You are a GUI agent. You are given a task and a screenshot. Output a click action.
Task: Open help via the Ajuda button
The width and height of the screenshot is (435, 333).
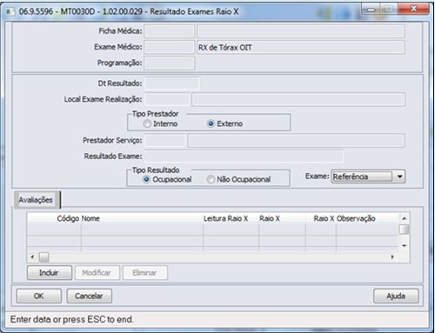coord(396,296)
